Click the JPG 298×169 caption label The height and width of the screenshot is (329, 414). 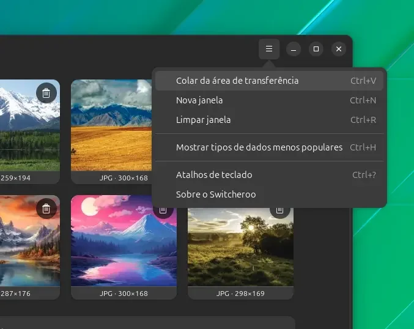[x=240, y=294]
